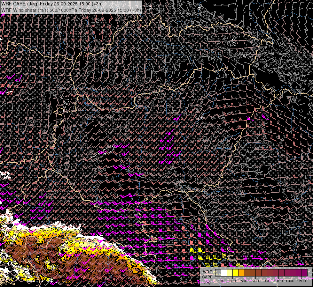313x287 pixels.
Task: Click the WRF CAPE (J/kg) title line
Action: [52, 4]
